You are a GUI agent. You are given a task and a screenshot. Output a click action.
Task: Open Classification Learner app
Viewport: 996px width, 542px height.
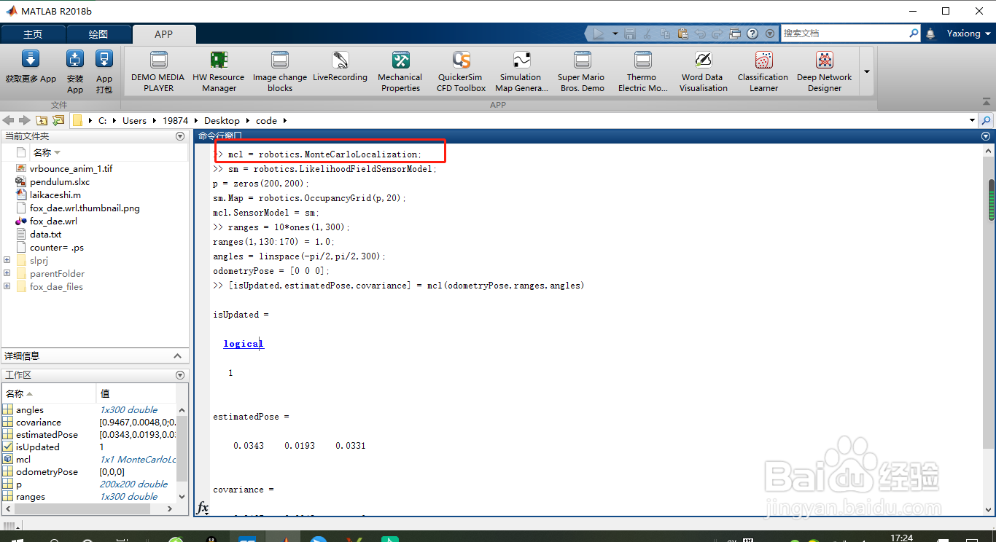[763, 71]
